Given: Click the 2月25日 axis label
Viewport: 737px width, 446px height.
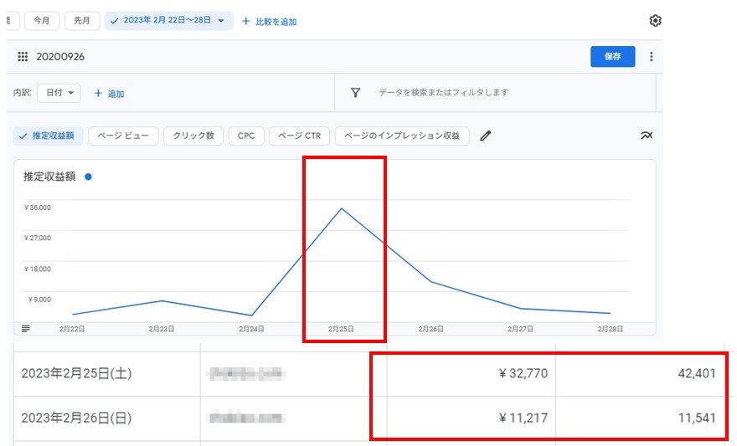Looking at the screenshot, I should [341, 329].
